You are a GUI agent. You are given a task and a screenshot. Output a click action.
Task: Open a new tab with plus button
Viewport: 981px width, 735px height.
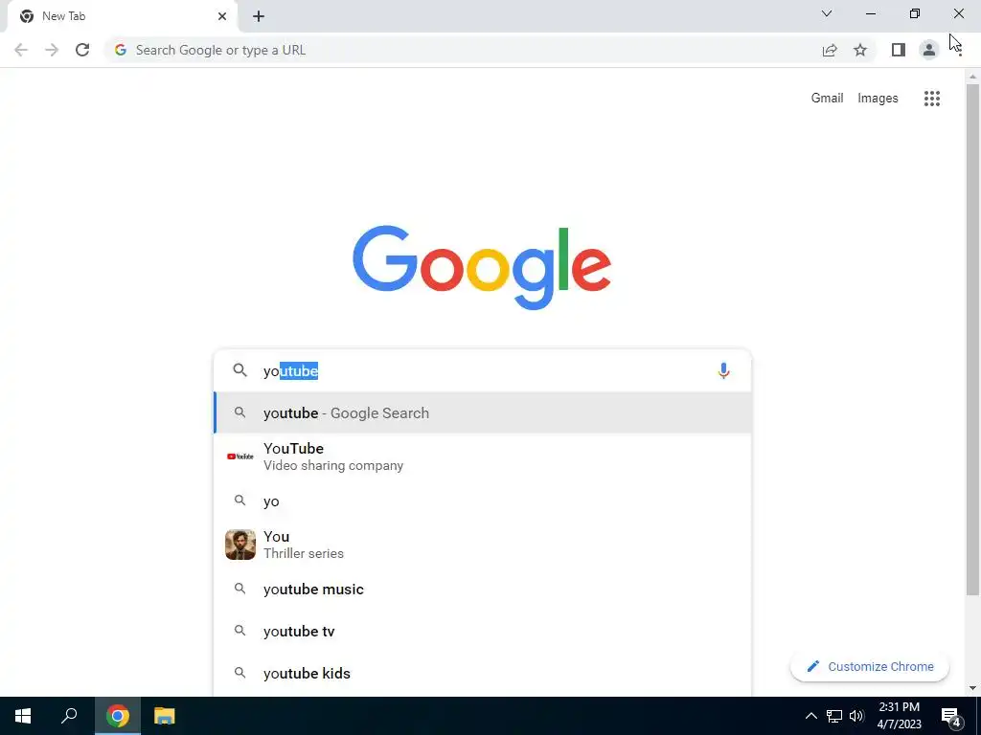(x=259, y=16)
